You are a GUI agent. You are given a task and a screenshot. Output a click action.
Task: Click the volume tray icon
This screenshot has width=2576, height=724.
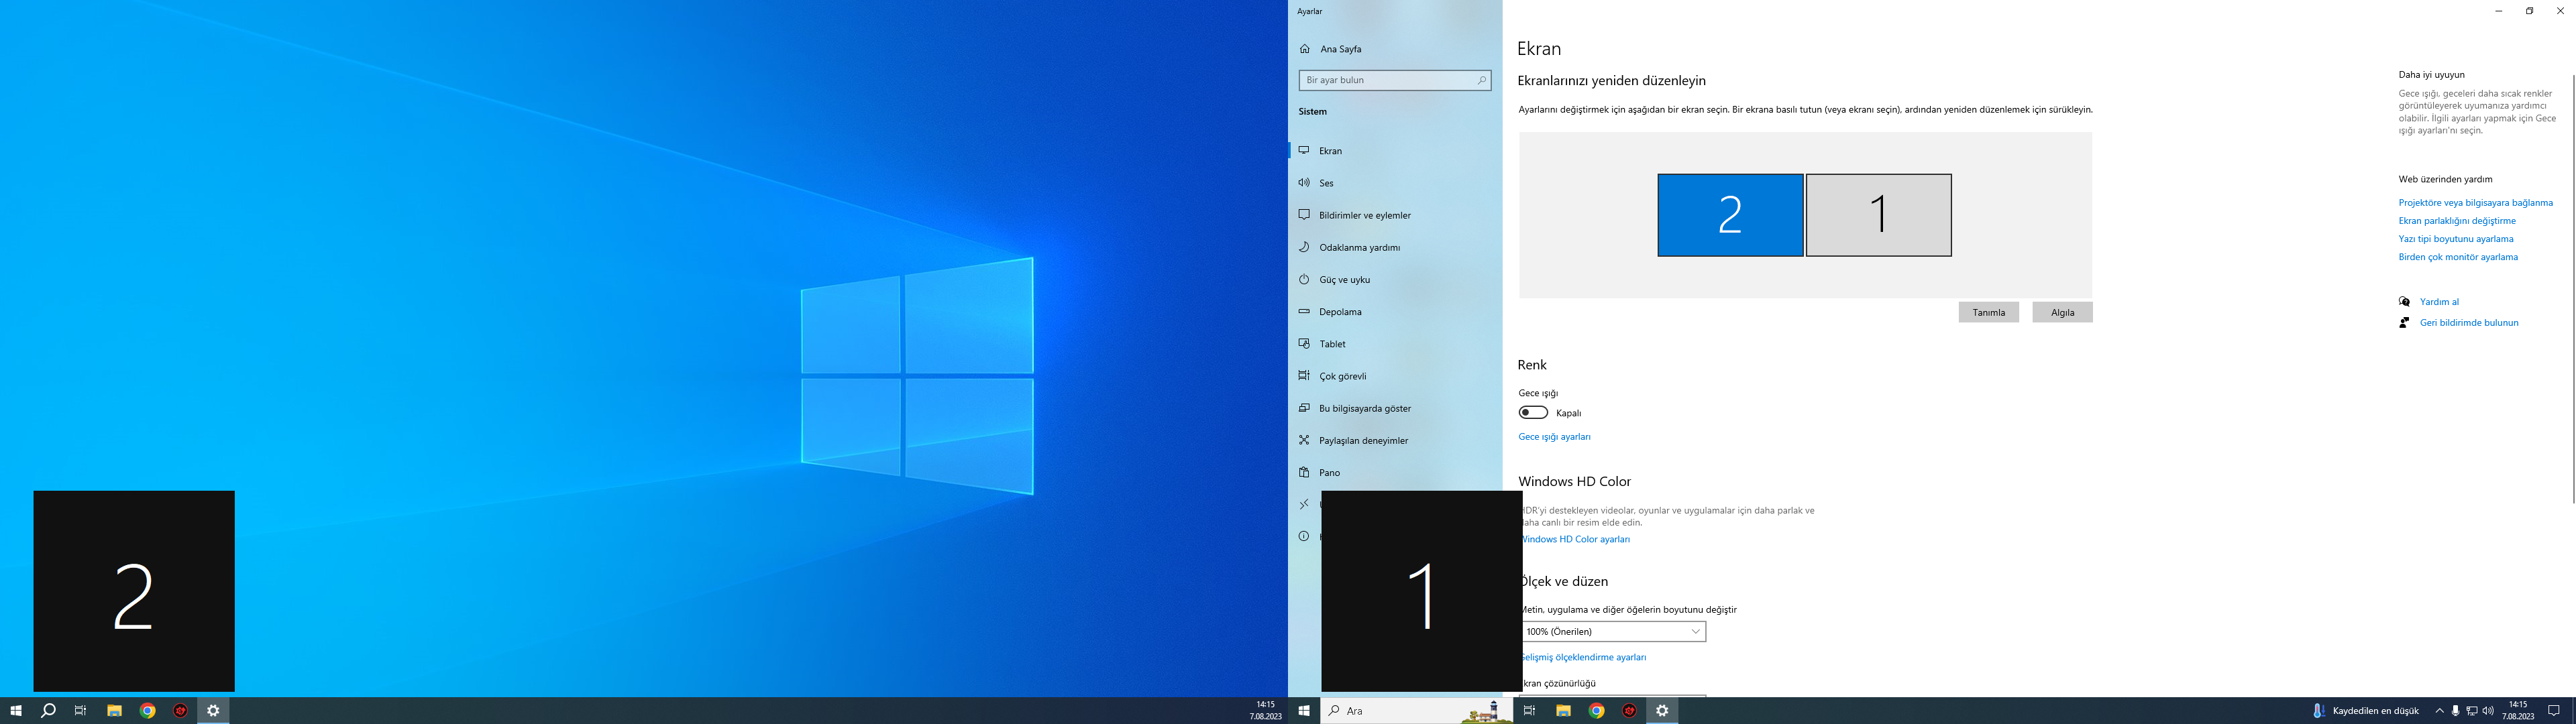(2488, 711)
